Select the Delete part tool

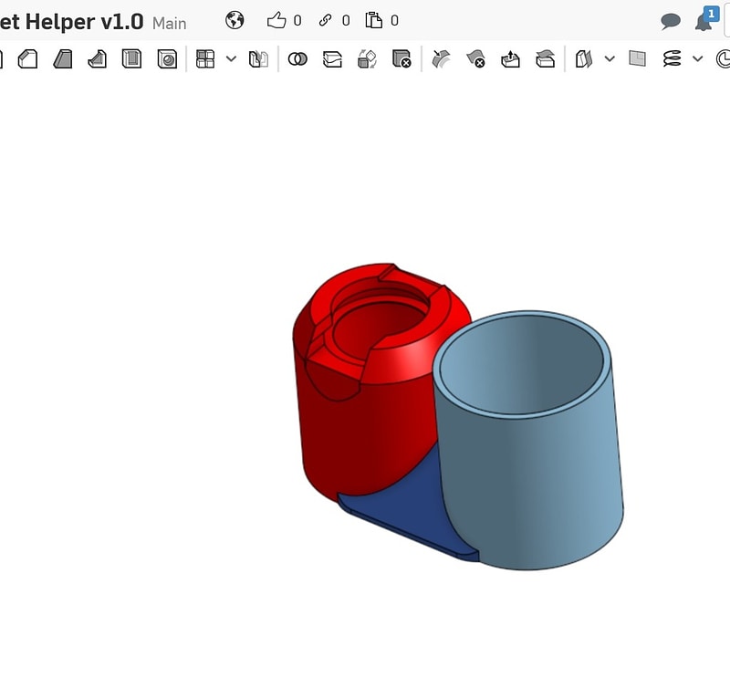coord(401,59)
